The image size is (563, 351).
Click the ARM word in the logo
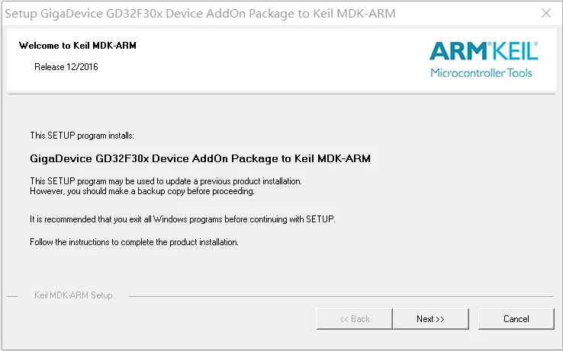457,51
